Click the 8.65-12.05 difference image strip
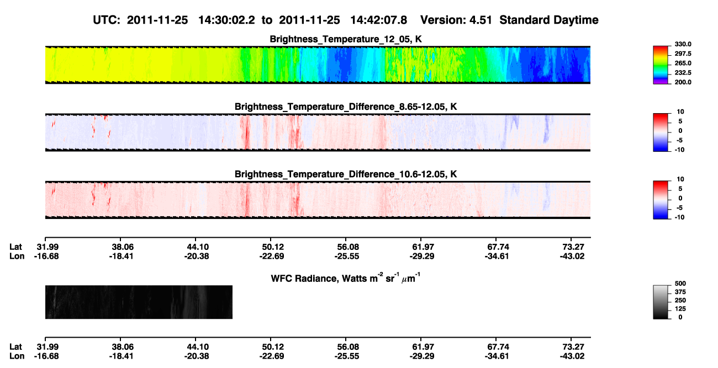718x368 pixels. [x=318, y=132]
